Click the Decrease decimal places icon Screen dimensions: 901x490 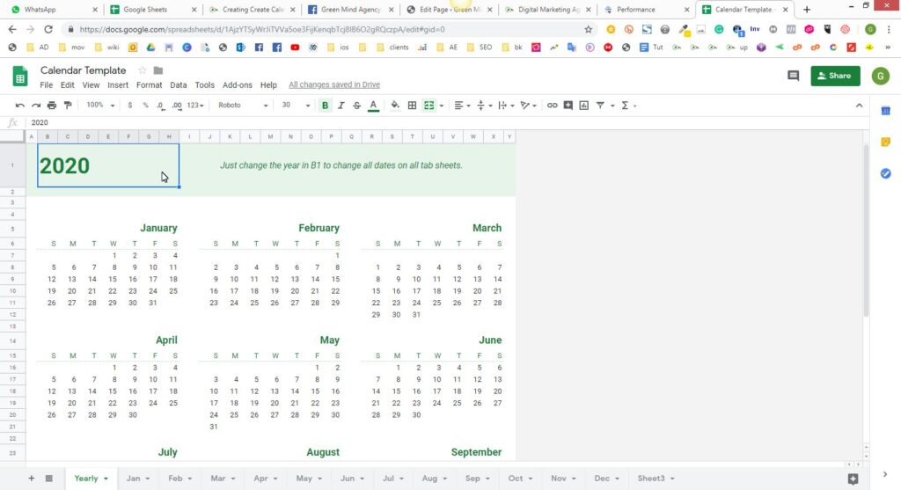161,105
